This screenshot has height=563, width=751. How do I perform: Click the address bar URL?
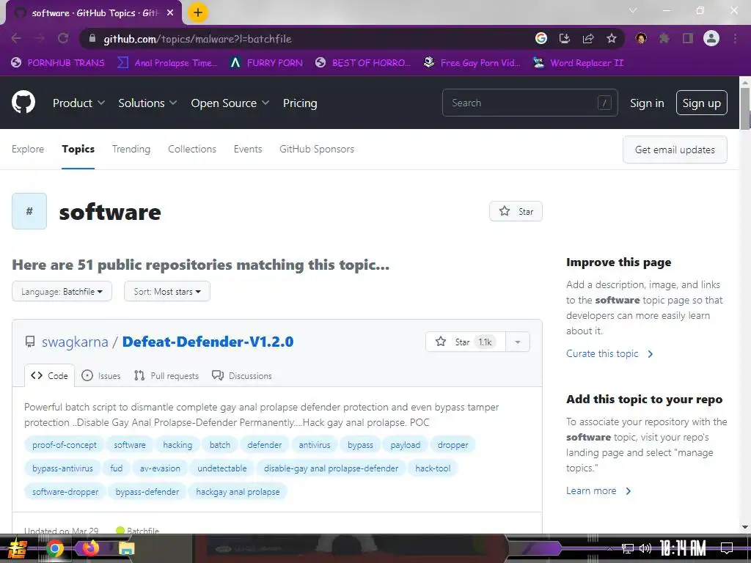coord(197,39)
